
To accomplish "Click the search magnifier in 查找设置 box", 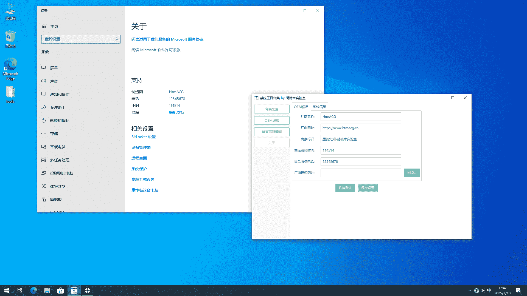I will [x=116, y=39].
